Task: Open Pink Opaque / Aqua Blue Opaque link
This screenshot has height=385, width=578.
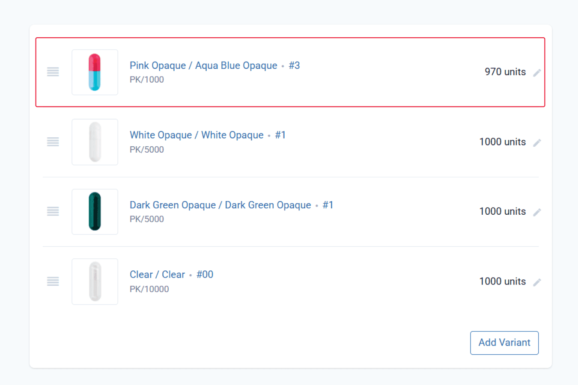Action: coord(215,65)
